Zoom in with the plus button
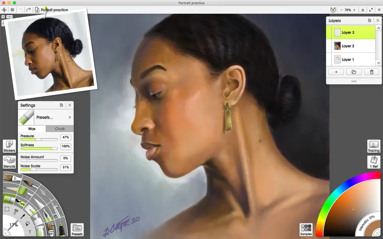 pyautogui.click(x=354, y=10)
